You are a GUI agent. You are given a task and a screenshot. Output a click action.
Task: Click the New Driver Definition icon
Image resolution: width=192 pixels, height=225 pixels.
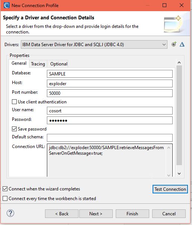174,44
